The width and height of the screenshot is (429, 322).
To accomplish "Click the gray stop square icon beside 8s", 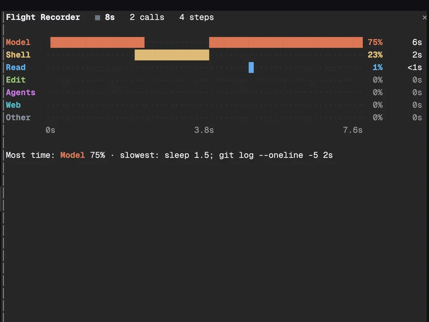I will (x=97, y=18).
